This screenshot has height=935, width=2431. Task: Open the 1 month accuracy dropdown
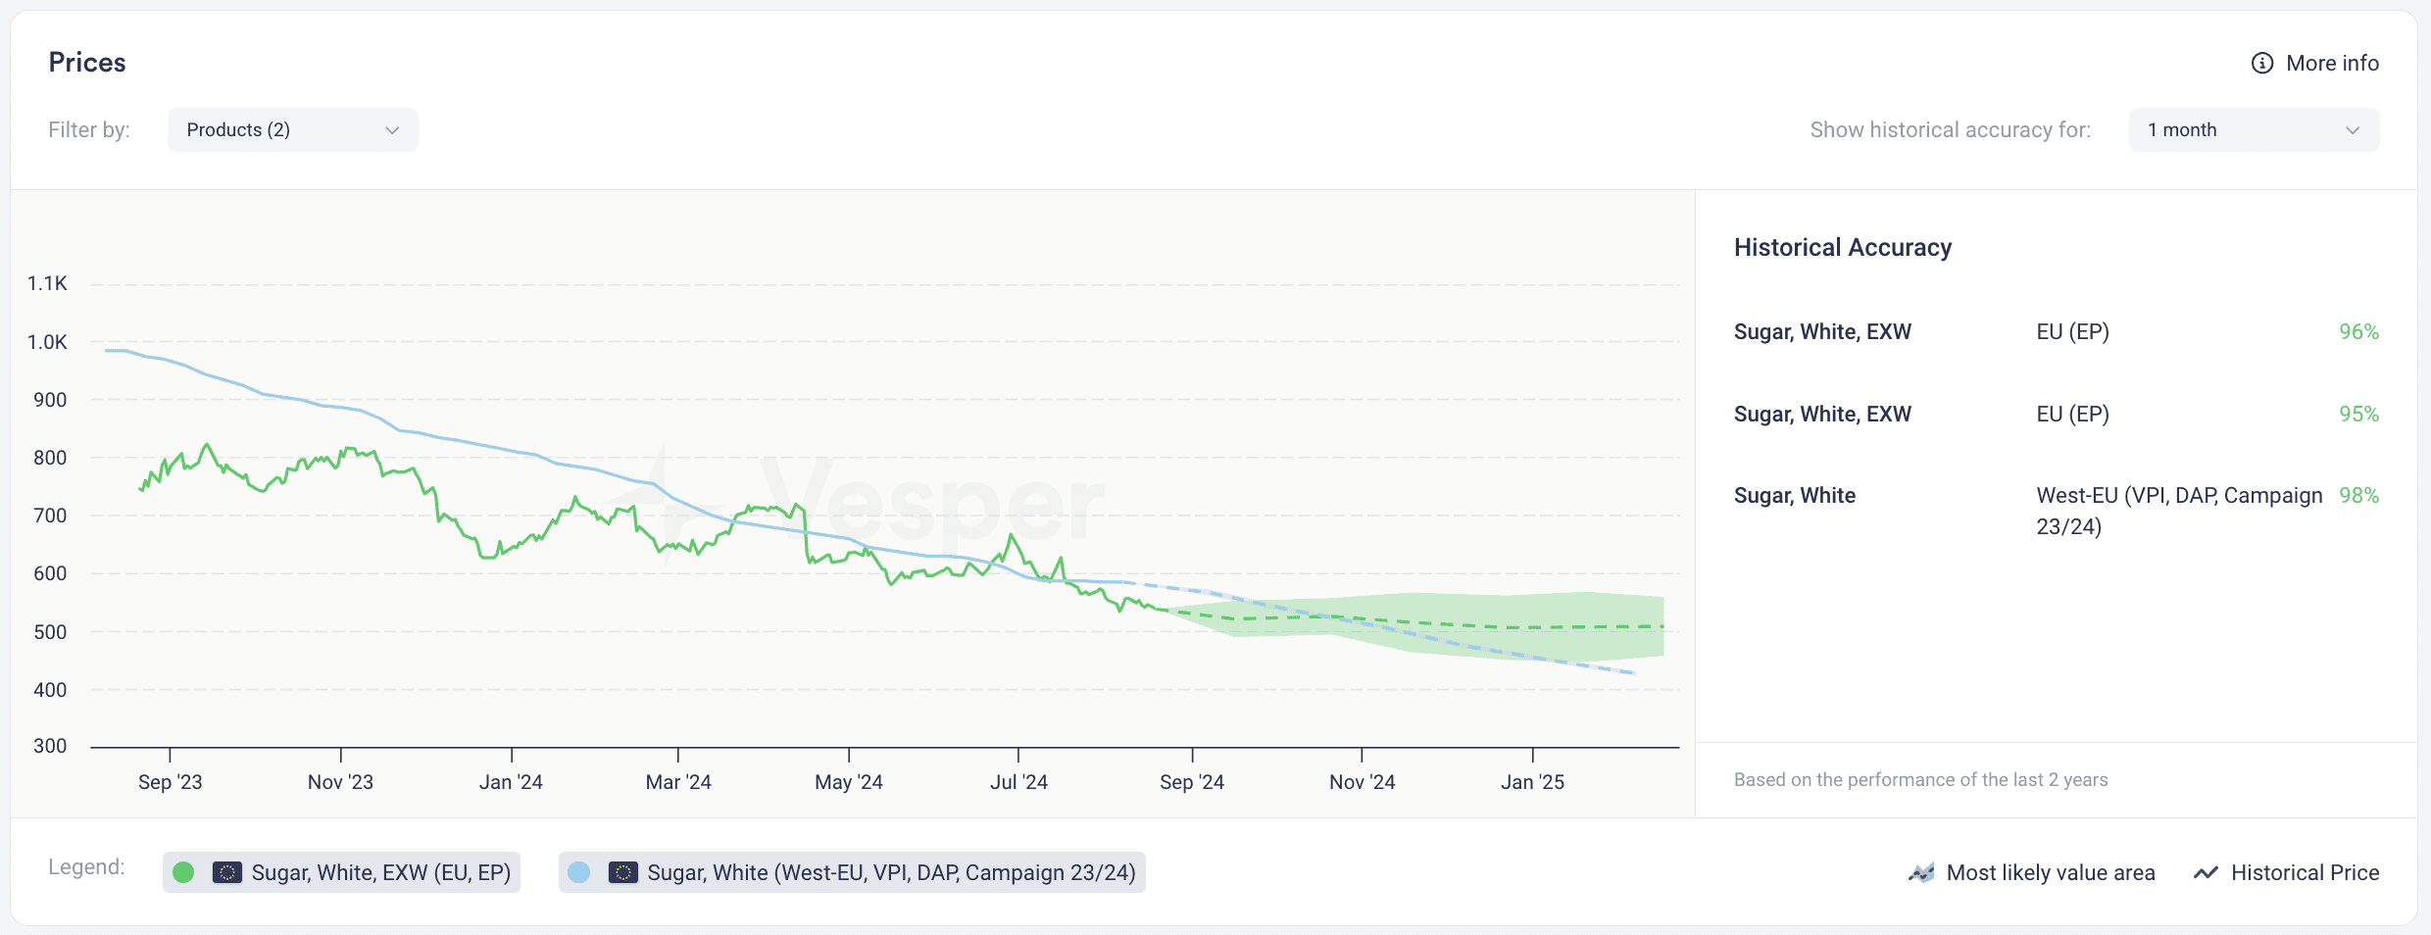tap(2254, 130)
